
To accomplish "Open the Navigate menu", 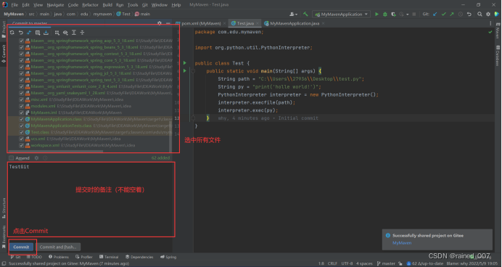I will click(55, 5).
